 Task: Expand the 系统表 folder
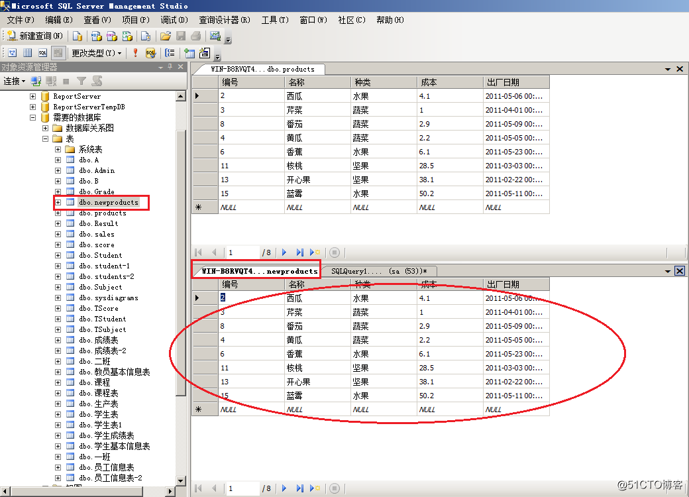point(58,149)
